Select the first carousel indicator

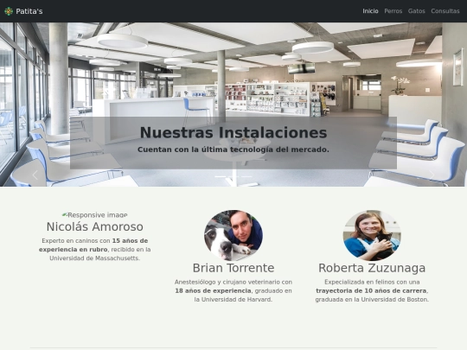point(221,176)
